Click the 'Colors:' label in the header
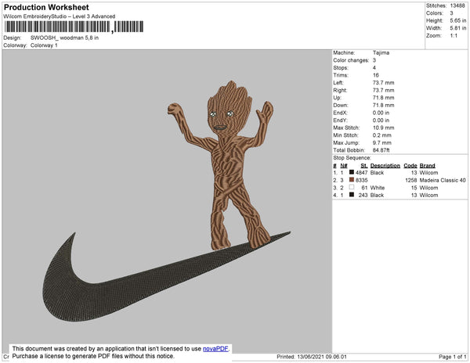Viewport: 470px width, 363px height. pyautogui.click(x=435, y=13)
